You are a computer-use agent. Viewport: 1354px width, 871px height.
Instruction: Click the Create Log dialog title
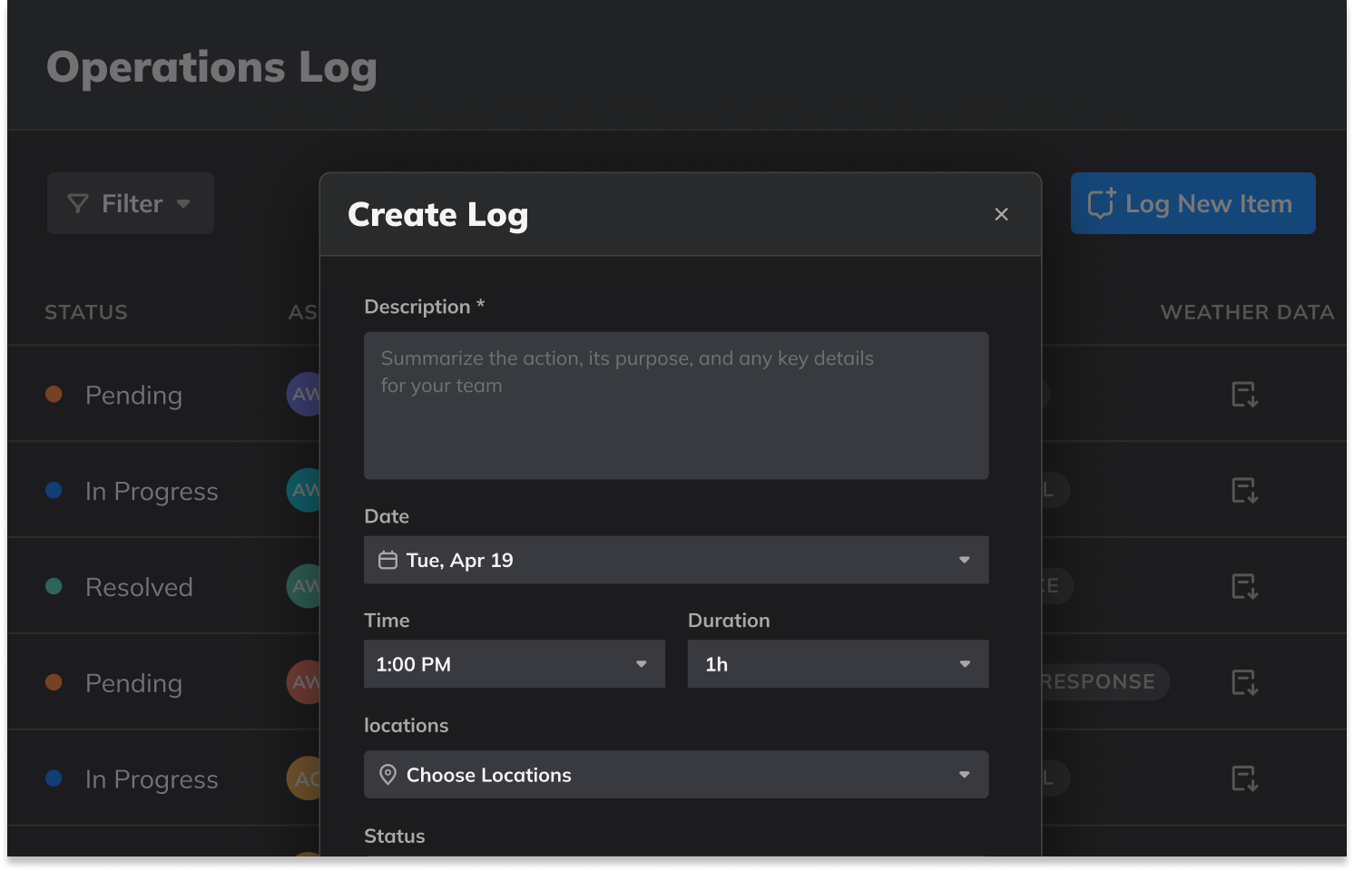[x=437, y=216]
